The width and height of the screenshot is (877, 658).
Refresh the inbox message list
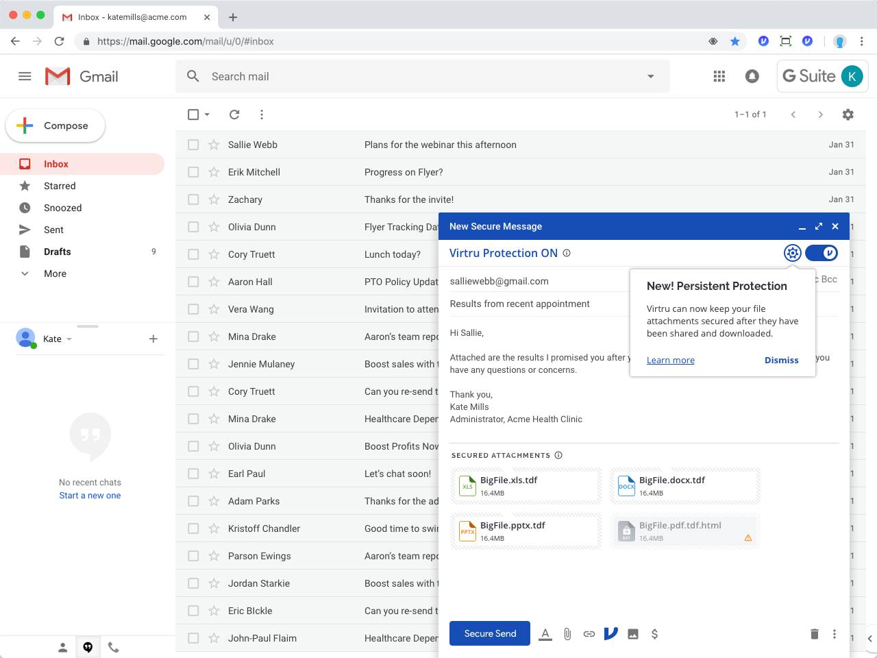pos(234,114)
